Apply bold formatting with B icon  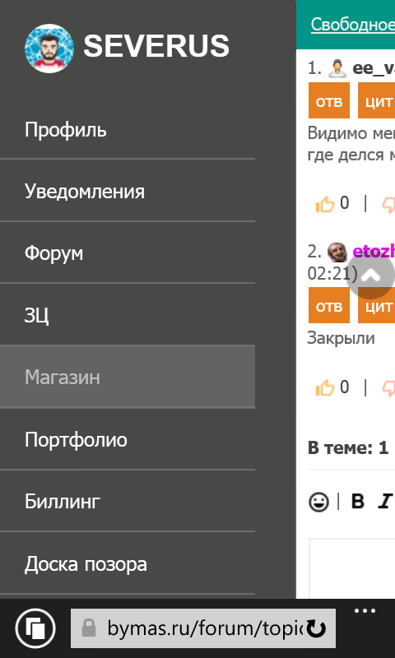tap(357, 502)
